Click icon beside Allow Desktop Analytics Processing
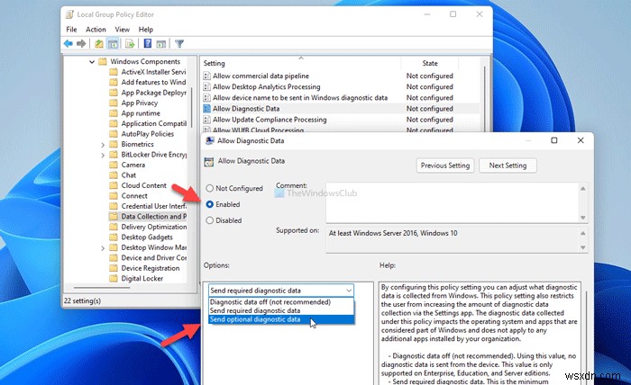Screen dimensions: 631x385 (206, 86)
